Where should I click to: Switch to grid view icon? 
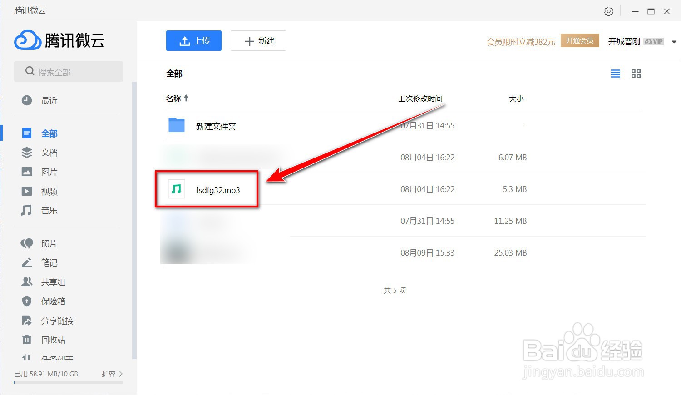(636, 74)
